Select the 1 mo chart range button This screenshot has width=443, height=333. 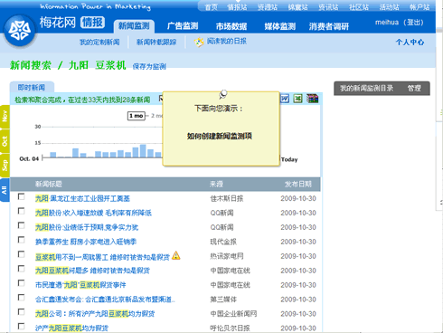[x=136, y=116]
